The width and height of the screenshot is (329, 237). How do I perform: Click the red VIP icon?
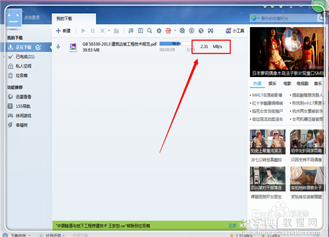click(x=168, y=31)
